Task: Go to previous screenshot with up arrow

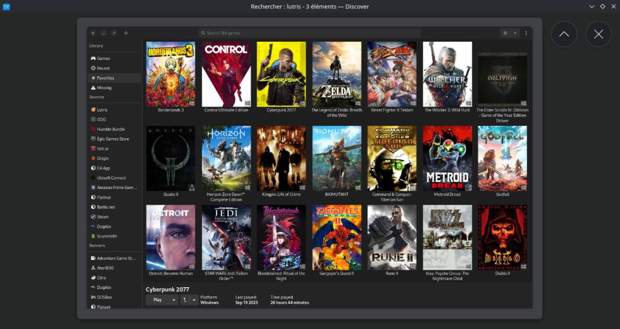Action: click(564, 34)
